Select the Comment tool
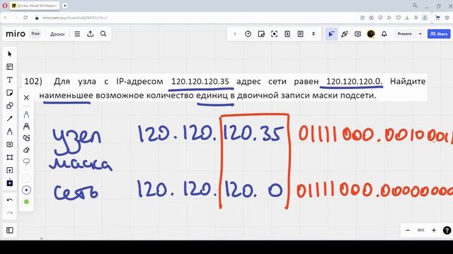The width and height of the screenshot is (453, 254). [x=9, y=145]
